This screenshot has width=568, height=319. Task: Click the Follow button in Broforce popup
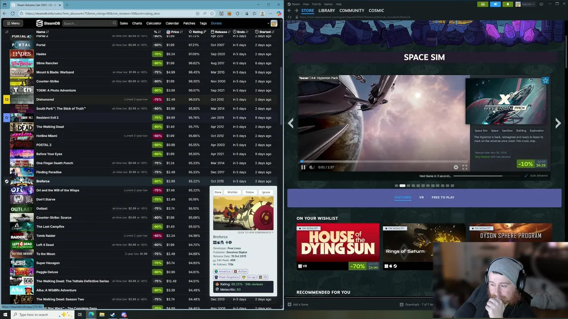pos(250,192)
